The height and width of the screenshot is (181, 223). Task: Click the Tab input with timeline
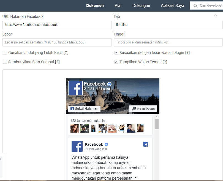168,25
